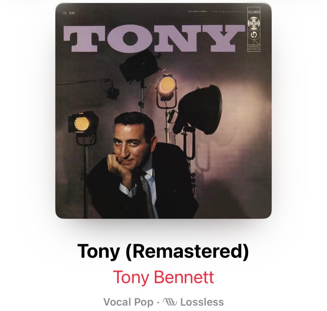Click the dot separator between Vocal Pop and Lossless
Image resolution: width=327 pixels, height=311 pixels.
158,302
